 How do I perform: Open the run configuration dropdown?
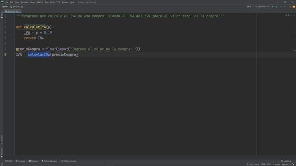[262, 7]
